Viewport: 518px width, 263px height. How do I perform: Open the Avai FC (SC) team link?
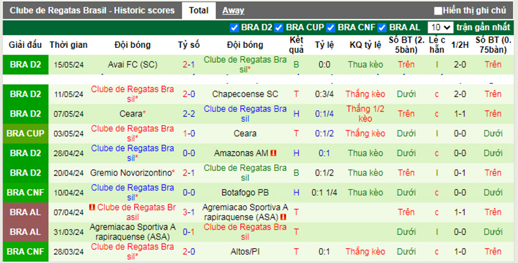pos(133,65)
